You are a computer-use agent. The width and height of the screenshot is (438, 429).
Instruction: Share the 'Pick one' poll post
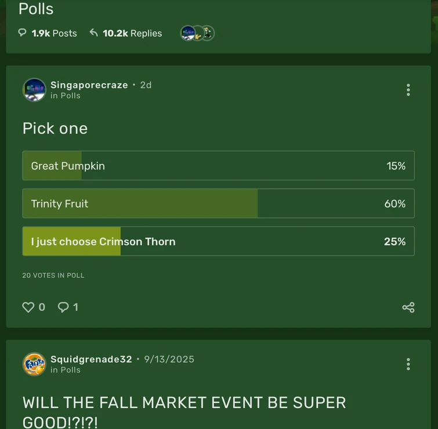408,308
